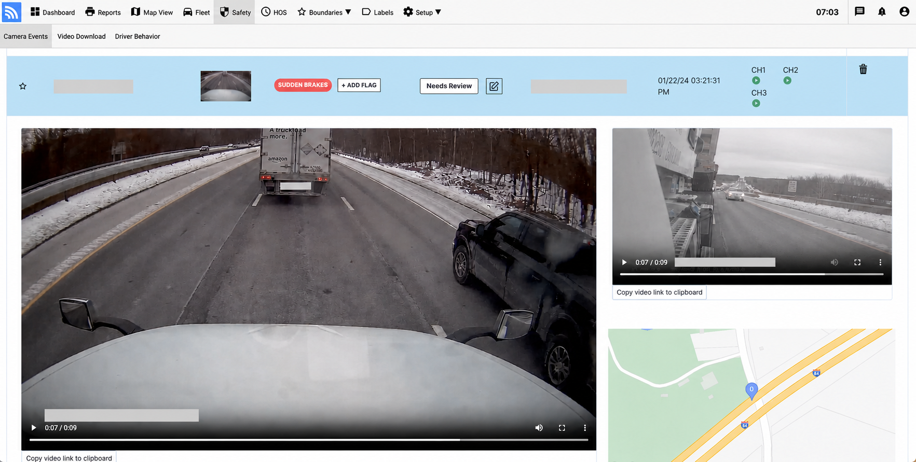Go to Reports
Viewport: 916px width, 462px height.
[103, 12]
